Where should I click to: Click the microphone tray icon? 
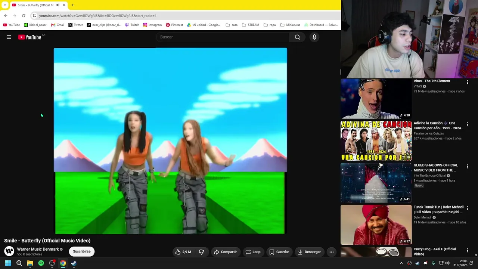[x=433, y=263]
